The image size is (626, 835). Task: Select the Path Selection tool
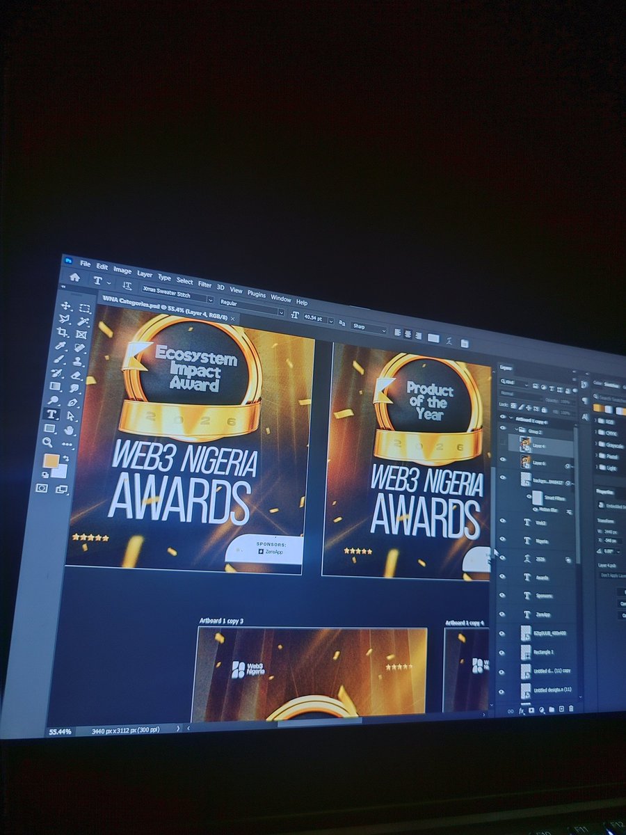(70, 416)
